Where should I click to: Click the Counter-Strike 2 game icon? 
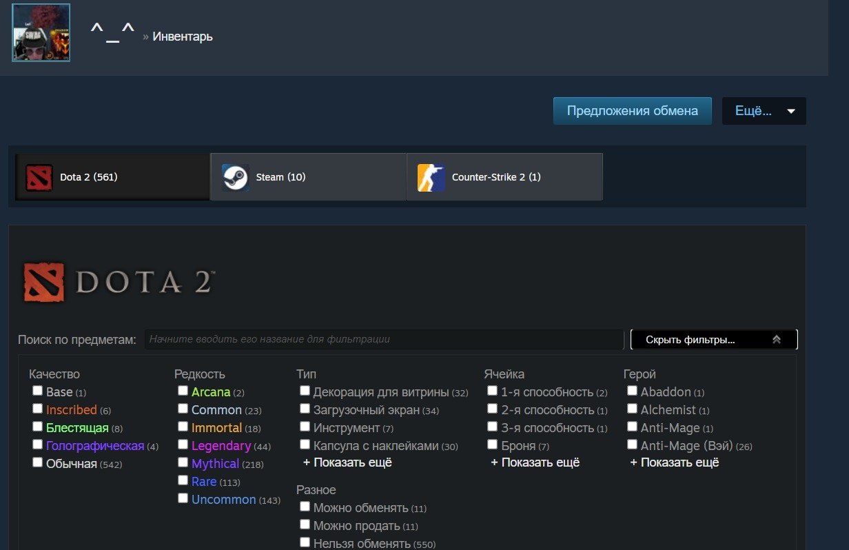(x=431, y=177)
